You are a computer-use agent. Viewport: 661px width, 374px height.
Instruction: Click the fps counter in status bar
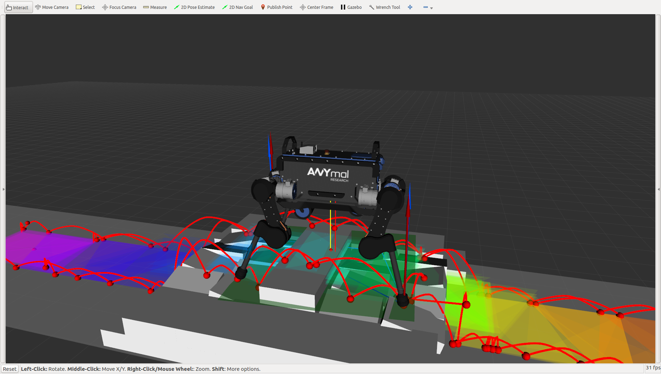click(652, 368)
